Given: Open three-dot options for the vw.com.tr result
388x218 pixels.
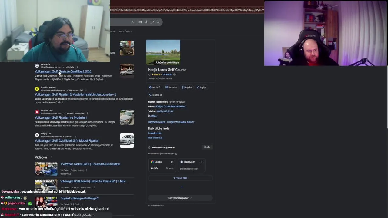Looking at the screenshot, I should pos(77,67).
